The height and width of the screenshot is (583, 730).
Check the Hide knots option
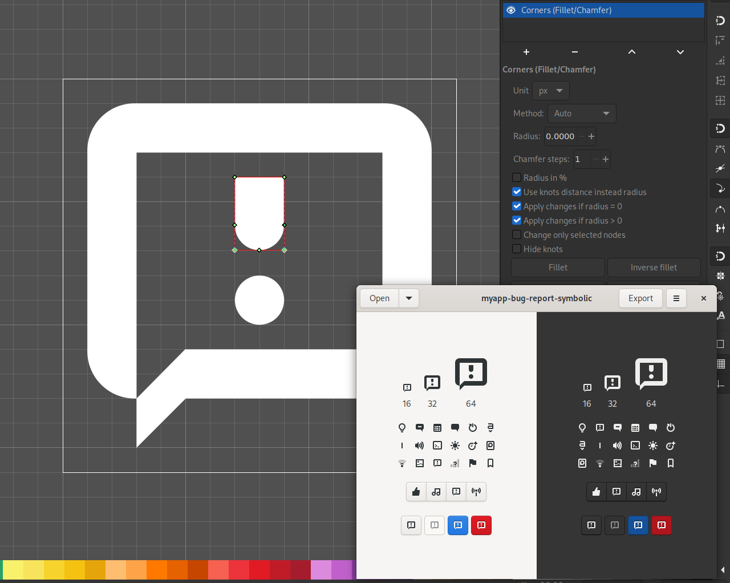tap(517, 249)
